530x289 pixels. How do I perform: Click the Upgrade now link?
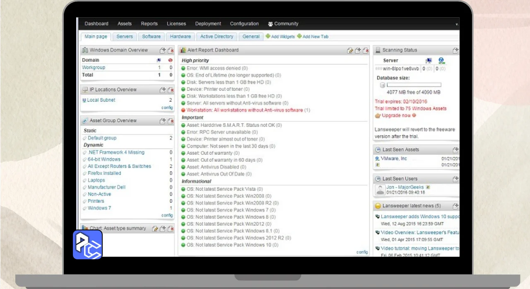(x=396, y=116)
